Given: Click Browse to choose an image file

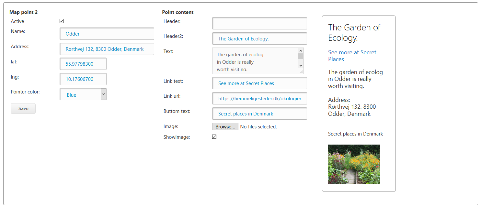Looking at the screenshot, I should tap(225, 127).
